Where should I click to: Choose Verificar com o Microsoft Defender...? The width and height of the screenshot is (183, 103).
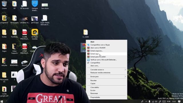107,60
